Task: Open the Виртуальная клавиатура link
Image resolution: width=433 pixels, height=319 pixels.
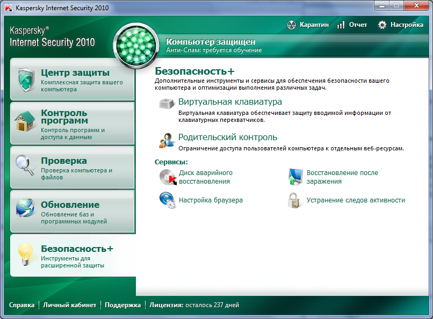Action: point(230,102)
